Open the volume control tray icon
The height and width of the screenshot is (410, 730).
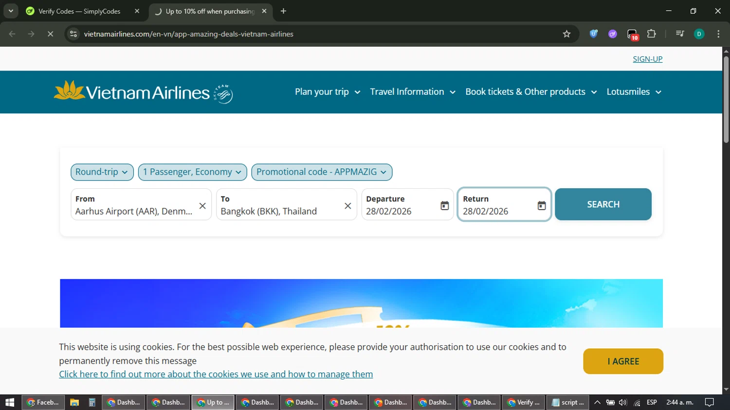623,402
